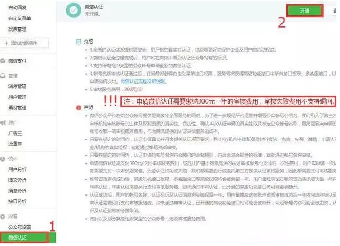Open 公众号设置 in the sidebar

click(20, 227)
